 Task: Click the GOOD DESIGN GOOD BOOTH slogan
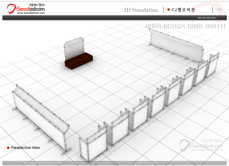click(x=186, y=26)
